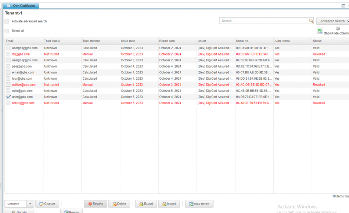Import a certificate
Image resolution: width=349 pixels, height=213 pixels.
169,204
